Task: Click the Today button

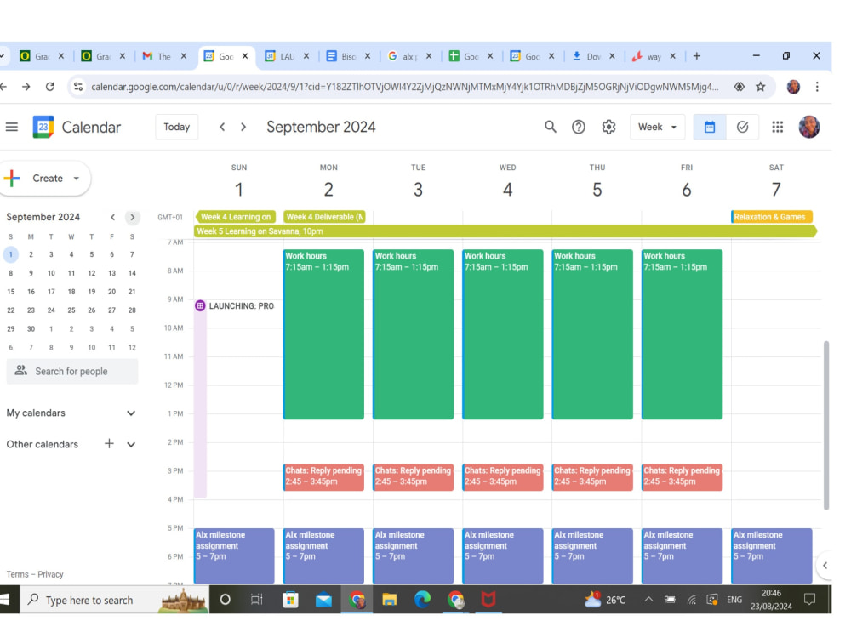Action: pyautogui.click(x=176, y=127)
